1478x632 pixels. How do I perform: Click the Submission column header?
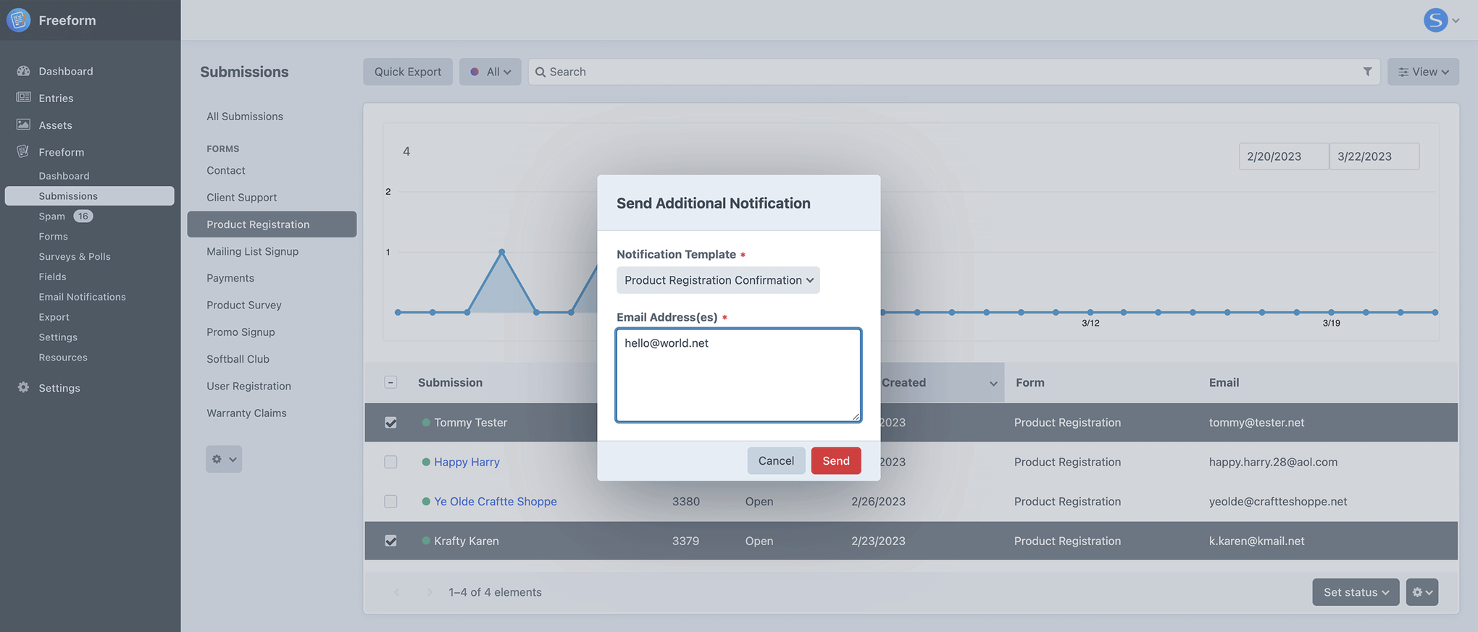point(450,382)
